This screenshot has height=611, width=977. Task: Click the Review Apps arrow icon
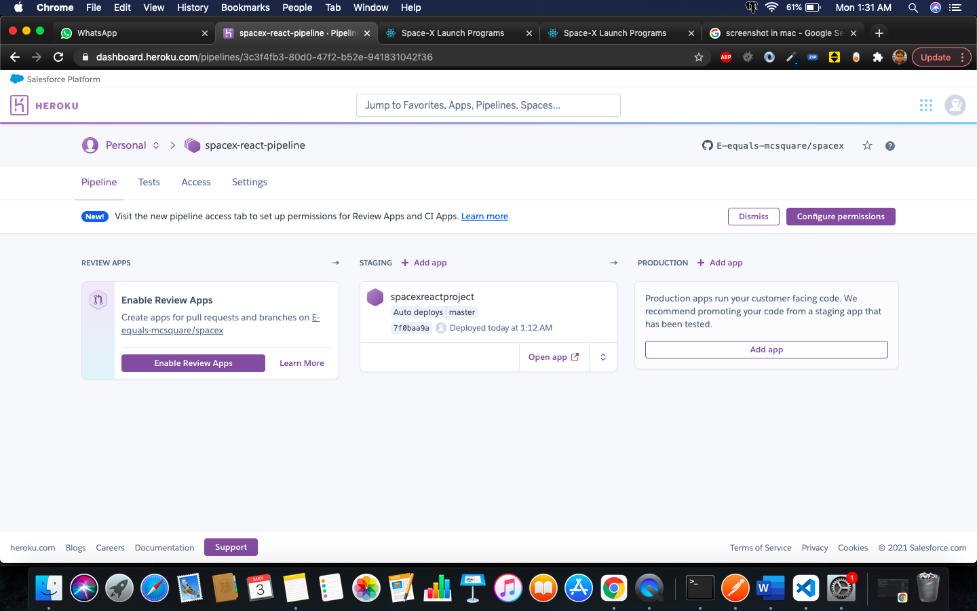click(335, 263)
